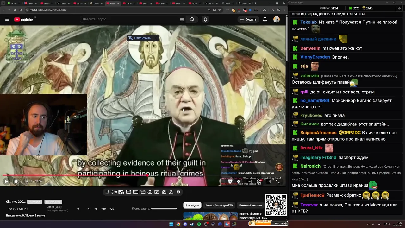Open Steam from the Windows taskbar

pyautogui.click(x=192, y=224)
